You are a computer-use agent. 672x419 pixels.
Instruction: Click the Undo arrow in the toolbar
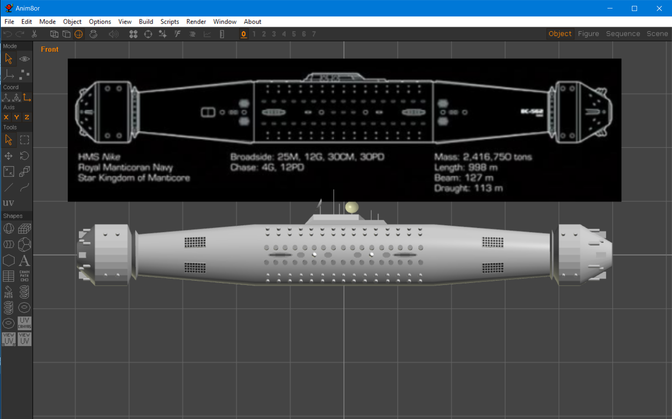click(8, 34)
